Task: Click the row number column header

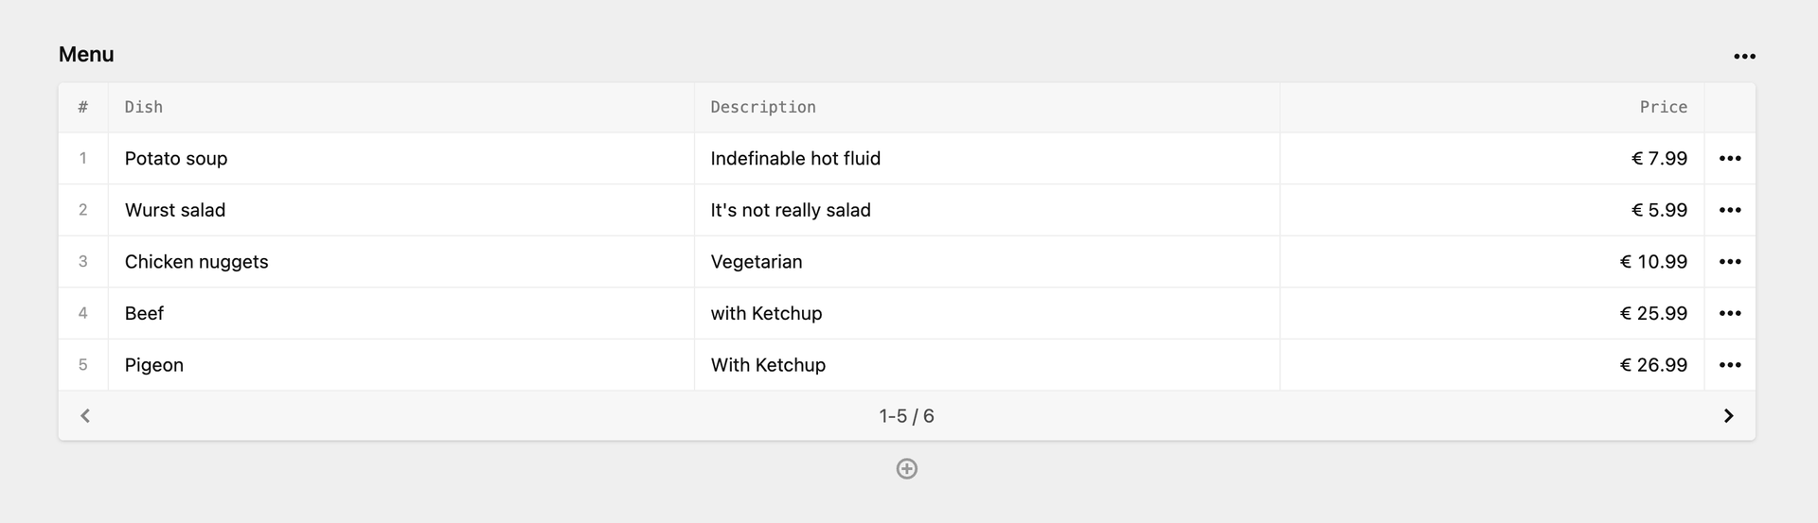Action: [x=83, y=108]
